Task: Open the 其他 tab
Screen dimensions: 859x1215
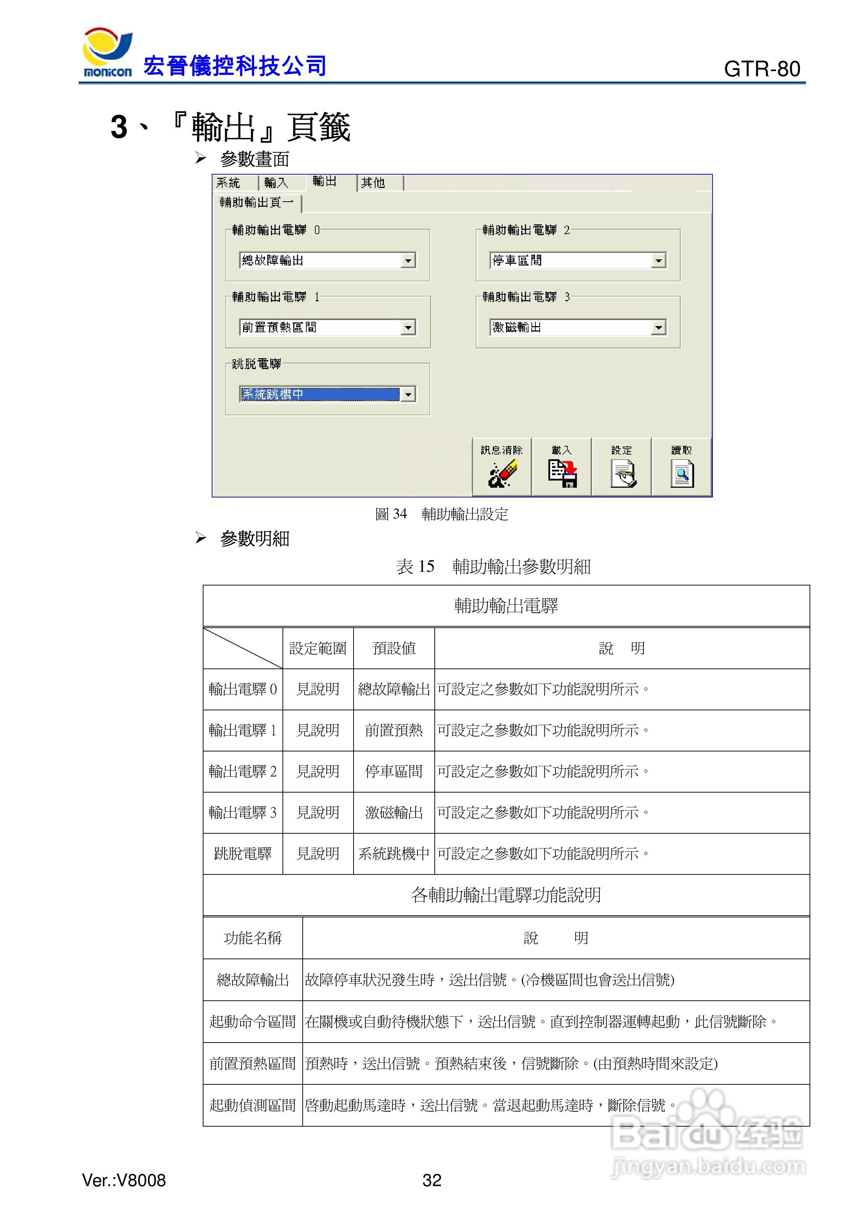Action: coord(373,183)
